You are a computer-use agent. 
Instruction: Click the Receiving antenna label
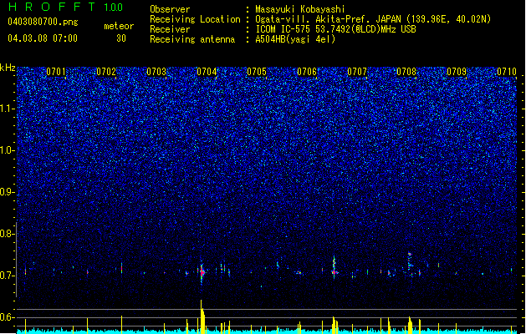click(x=192, y=39)
